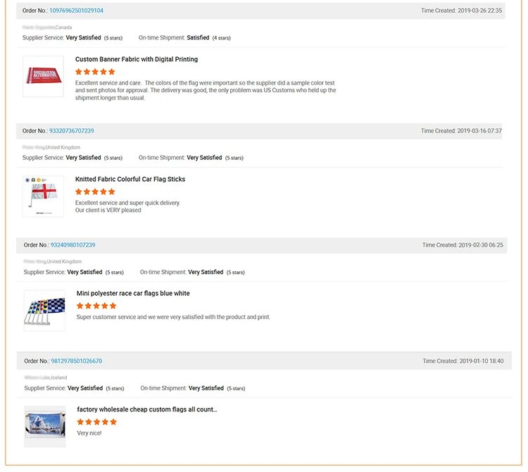Click the mountain flag product thumbnail
The image size is (528, 472).
click(x=44, y=426)
